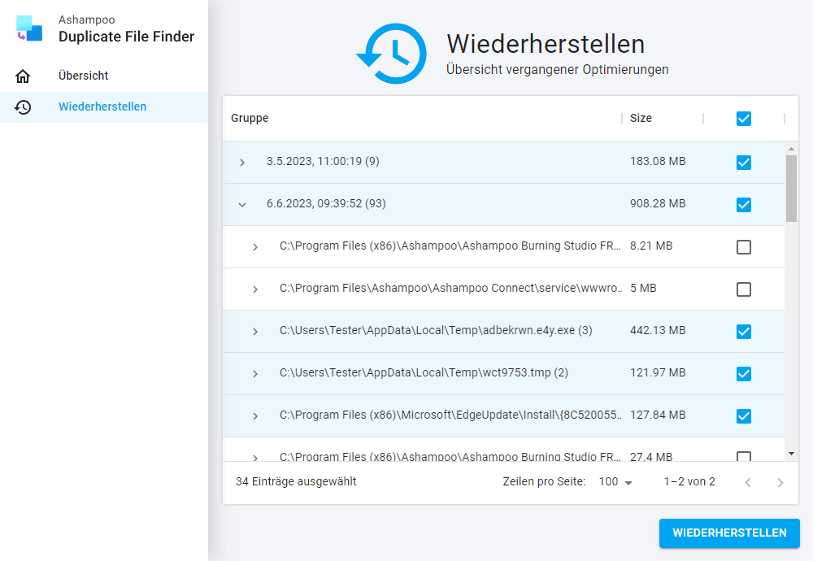Toggle the select-all checkbox in the header
This screenshot has width=813, height=561.
(x=744, y=119)
